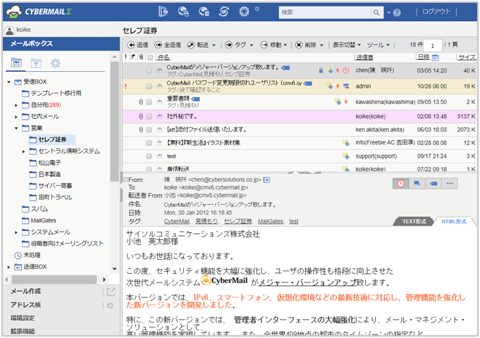The height and width of the screenshot is (338, 480).
Task: Click the help question mark icon
Action: point(397,12)
